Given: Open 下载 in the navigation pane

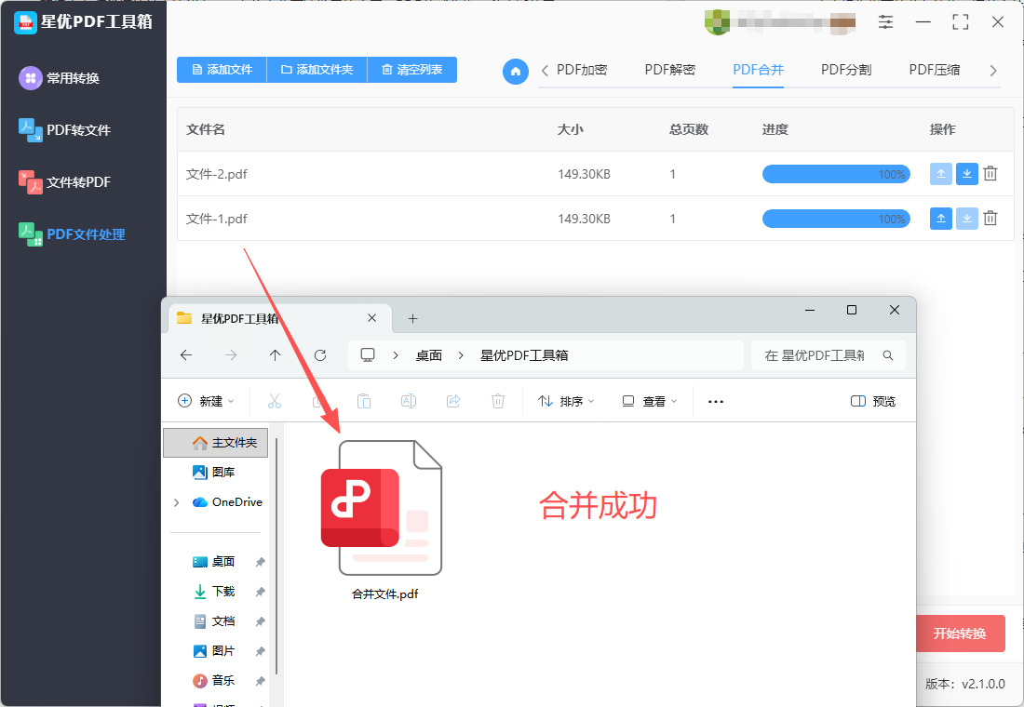Looking at the screenshot, I should (216, 592).
